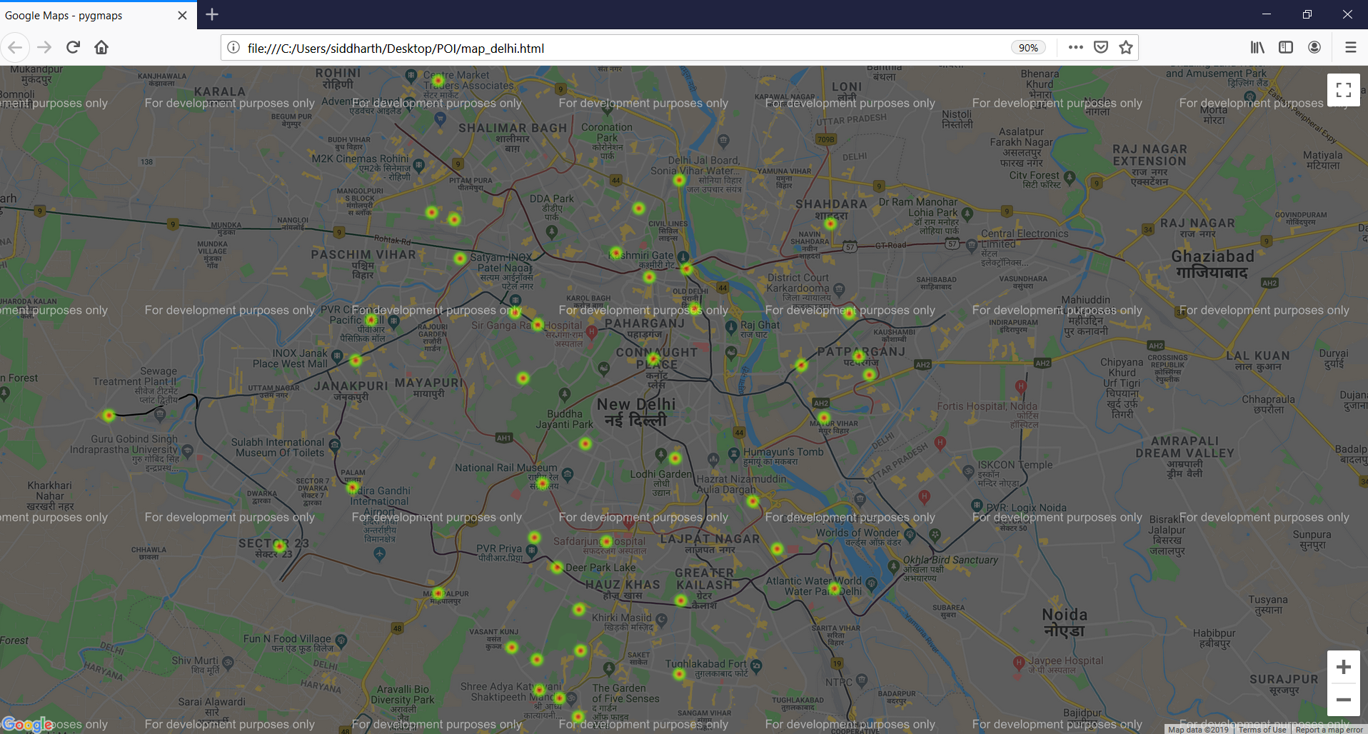Show site information for the file URL

click(233, 48)
